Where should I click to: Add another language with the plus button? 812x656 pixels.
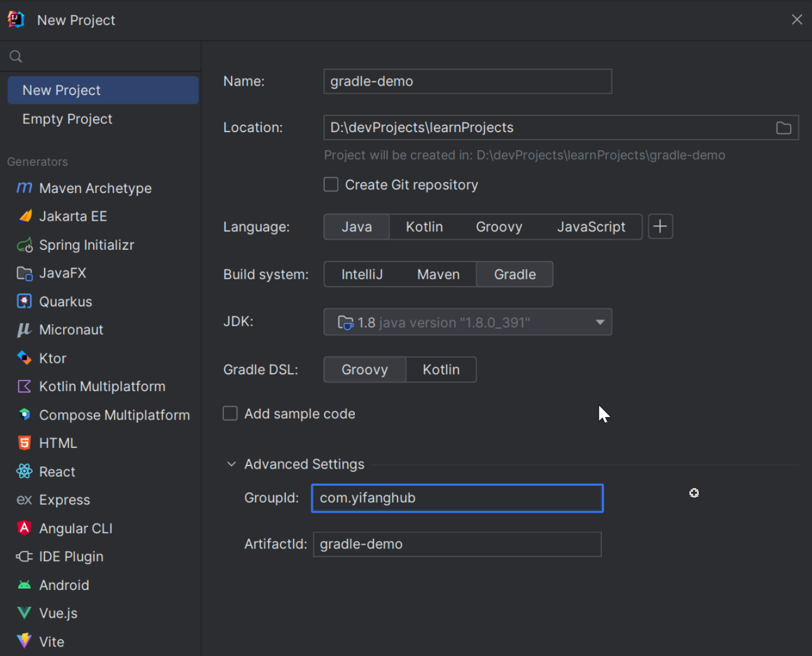point(660,227)
